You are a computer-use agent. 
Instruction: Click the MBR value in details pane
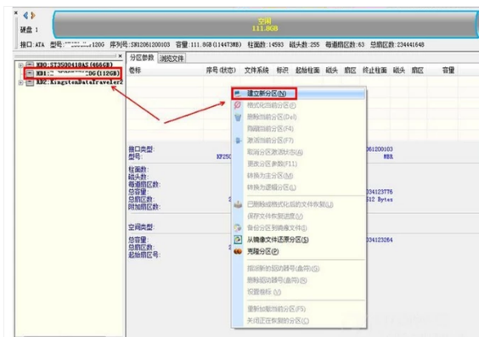pos(388,156)
